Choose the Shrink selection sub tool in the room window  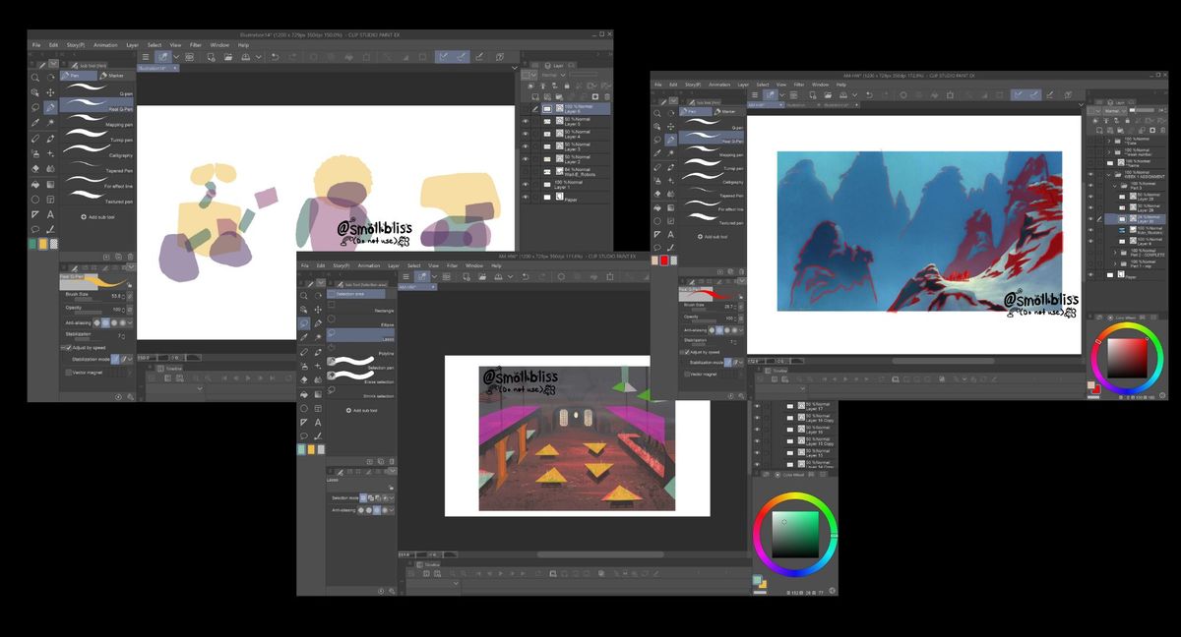pyautogui.click(x=361, y=395)
